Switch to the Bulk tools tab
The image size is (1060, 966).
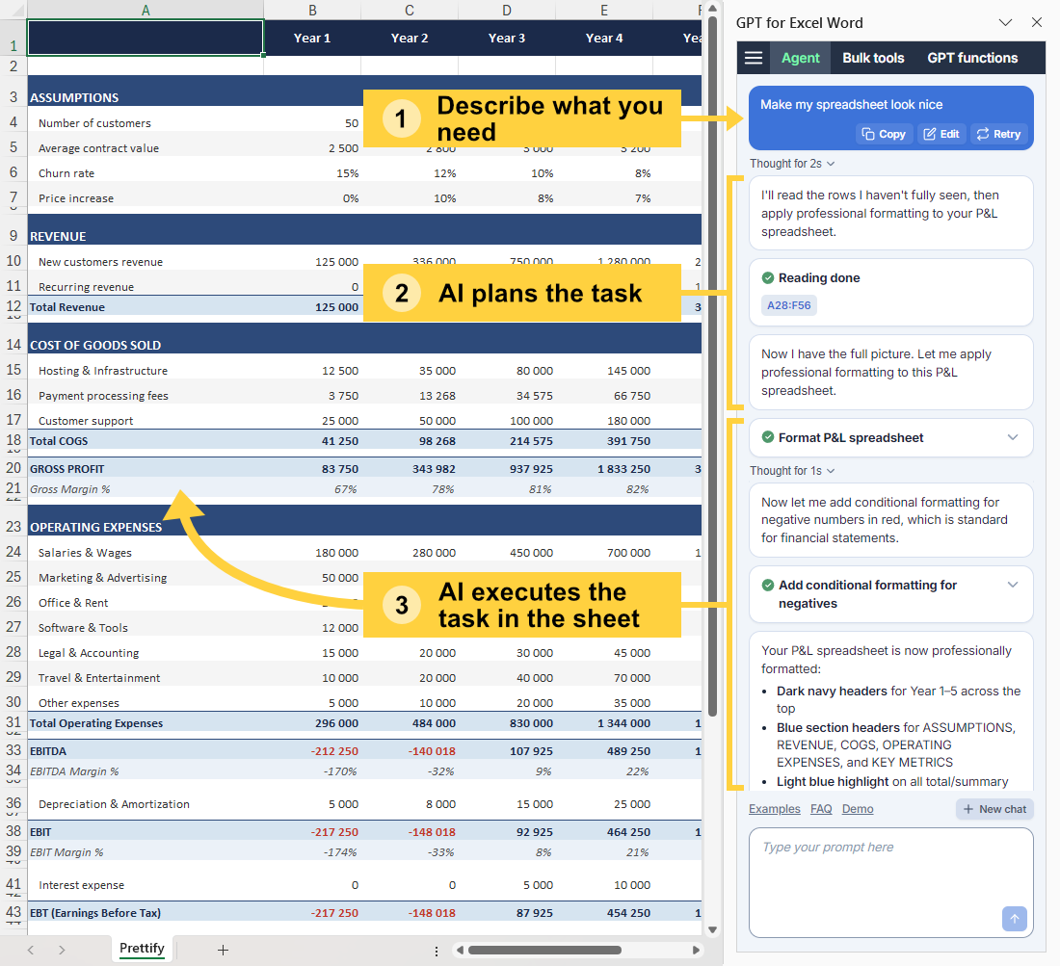pos(872,57)
